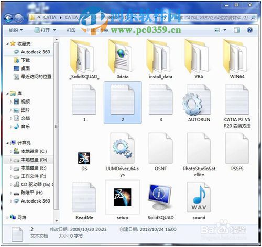Open the 文档 library
Screen dimensions: 262x247
point(22,118)
